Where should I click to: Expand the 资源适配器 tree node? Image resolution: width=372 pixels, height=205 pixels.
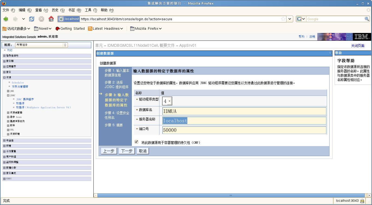pyautogui.click(x=8, y=113)
